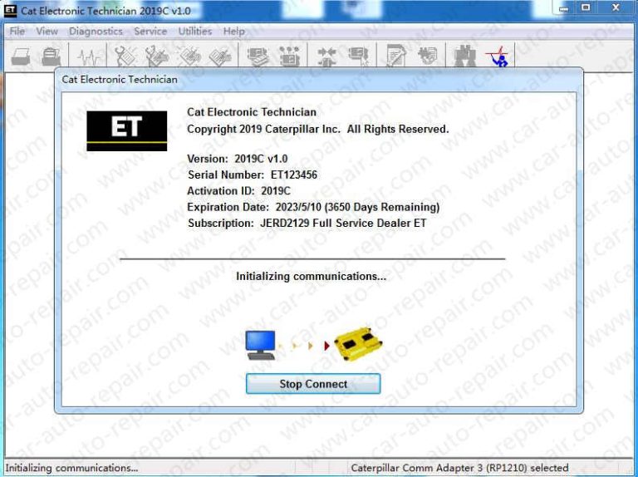
Task: Click the Expiration Date 2023/5/10 line
Action: tap(313, 207)
